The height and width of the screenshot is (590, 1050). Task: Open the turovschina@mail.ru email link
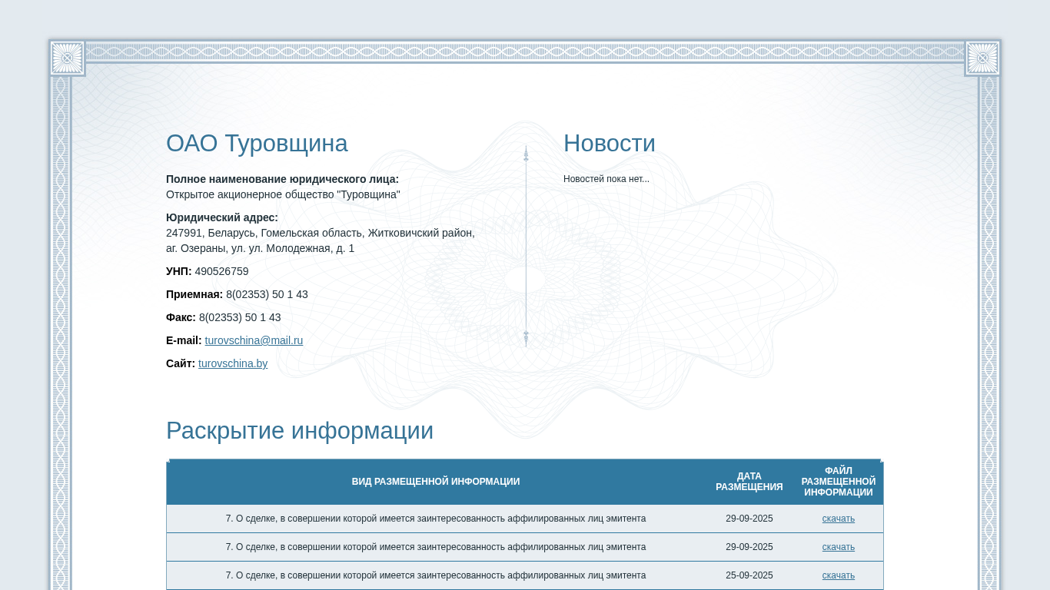[254, 340]
